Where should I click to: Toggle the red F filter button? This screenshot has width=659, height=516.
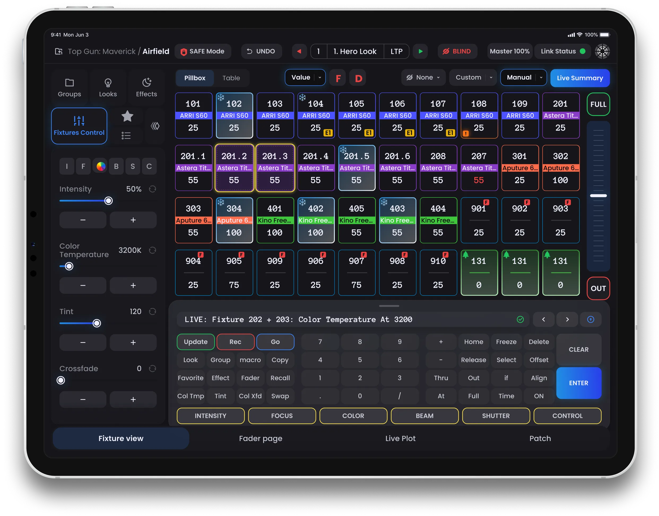pos(338,78)
